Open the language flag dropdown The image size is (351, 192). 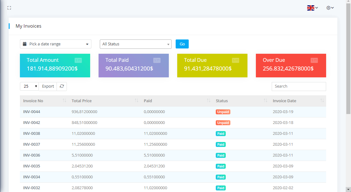click(x=312, y=8)
